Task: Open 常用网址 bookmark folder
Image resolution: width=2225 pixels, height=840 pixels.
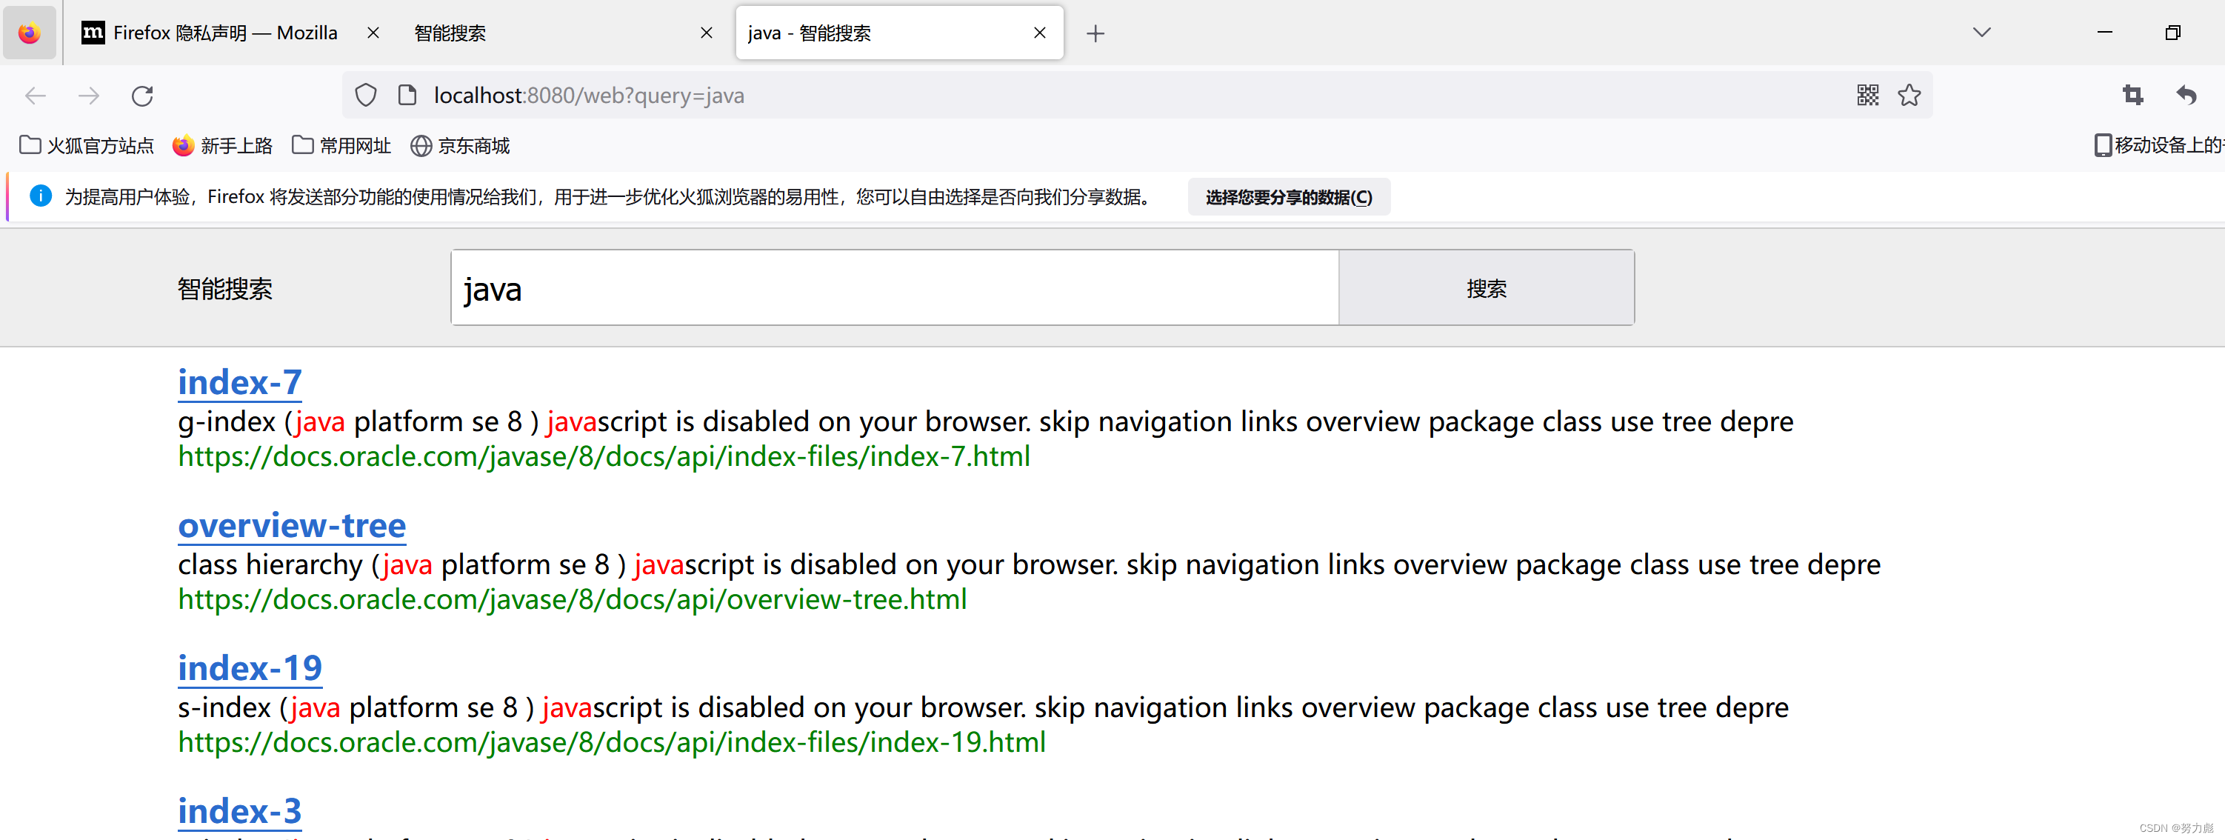Action: coord(341,145)
